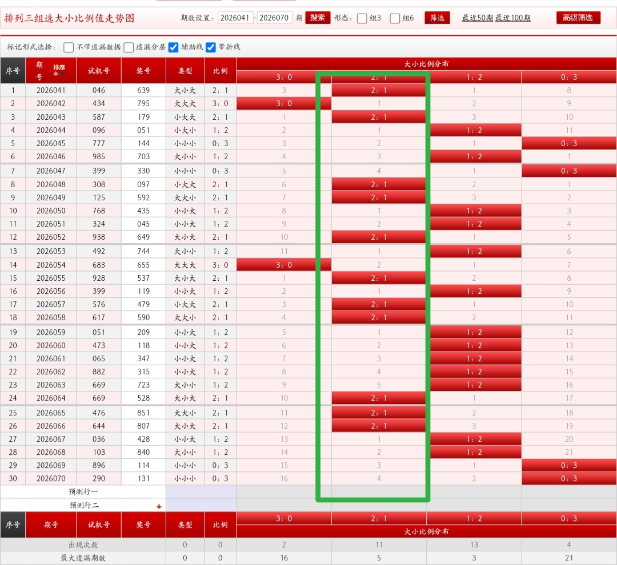Enable the 遗漏分层 checkbox

click(x=129, y=47)
